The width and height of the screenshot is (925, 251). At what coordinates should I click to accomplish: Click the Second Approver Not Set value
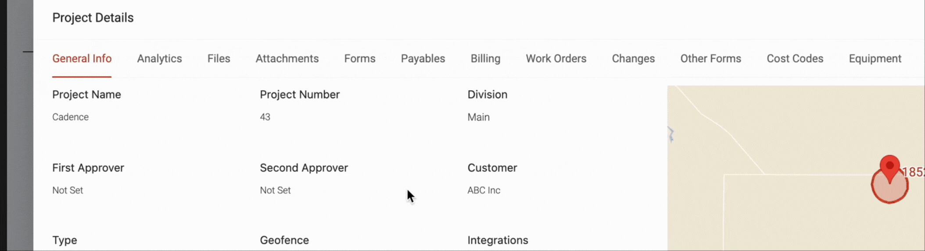point(275,190)
